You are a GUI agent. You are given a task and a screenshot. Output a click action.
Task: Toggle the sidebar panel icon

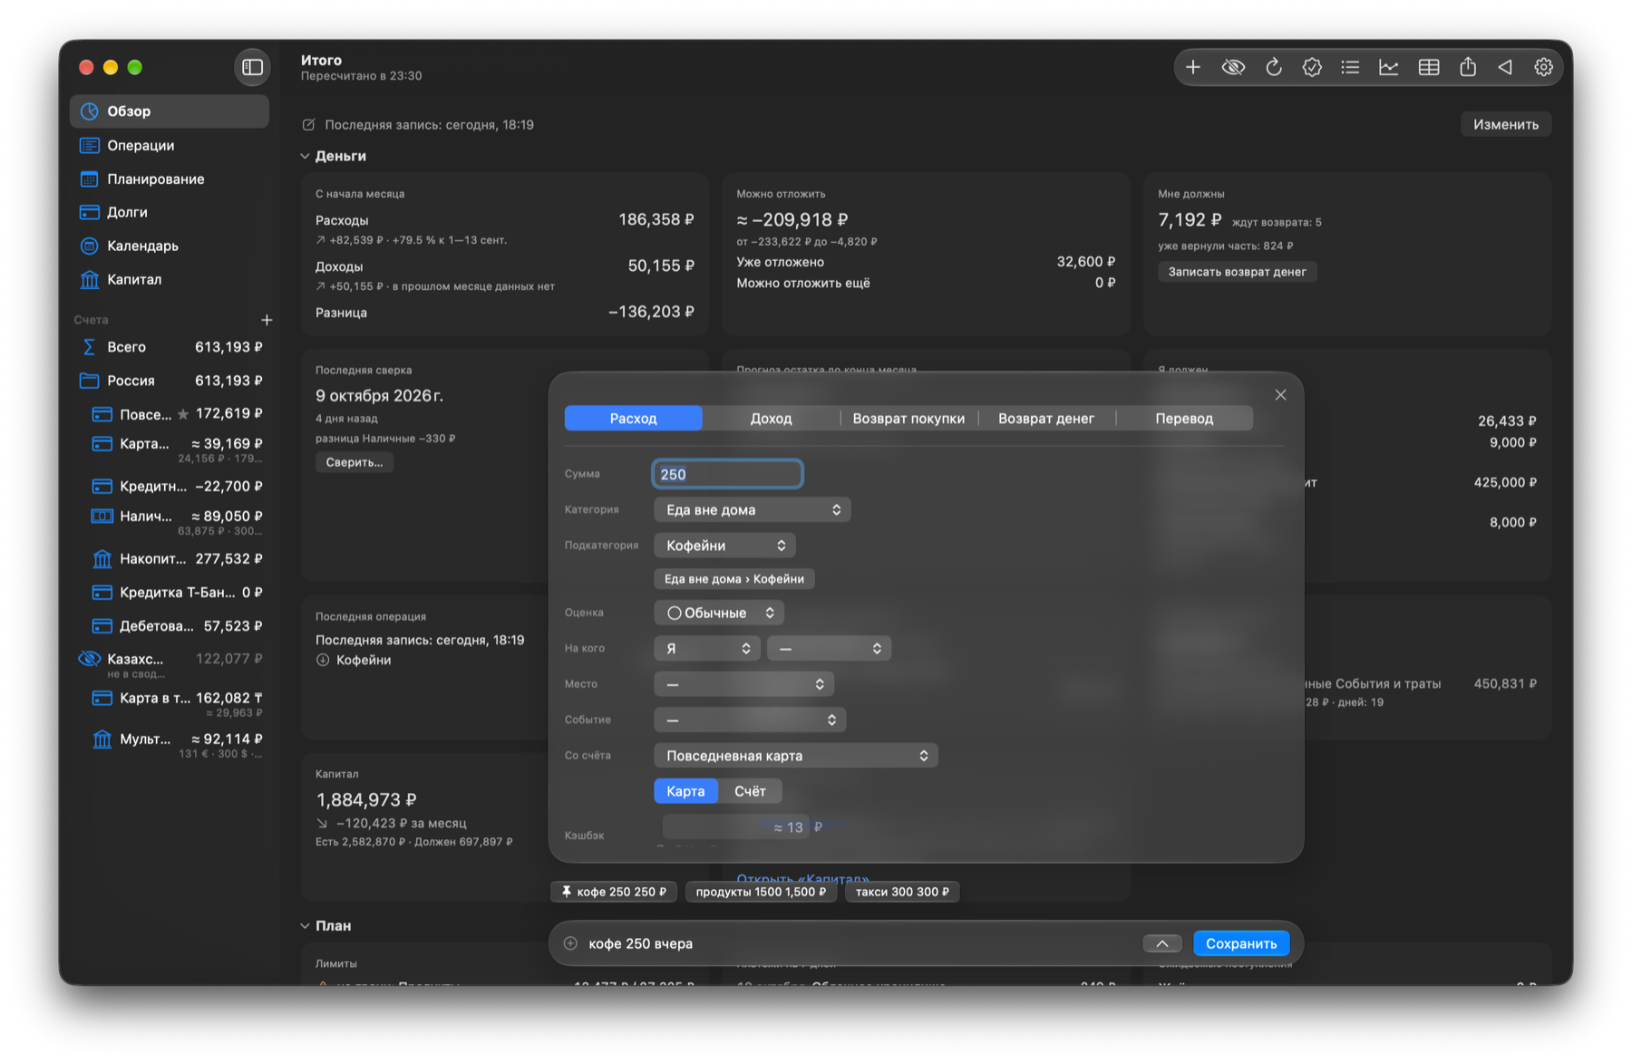pos(252,67)
